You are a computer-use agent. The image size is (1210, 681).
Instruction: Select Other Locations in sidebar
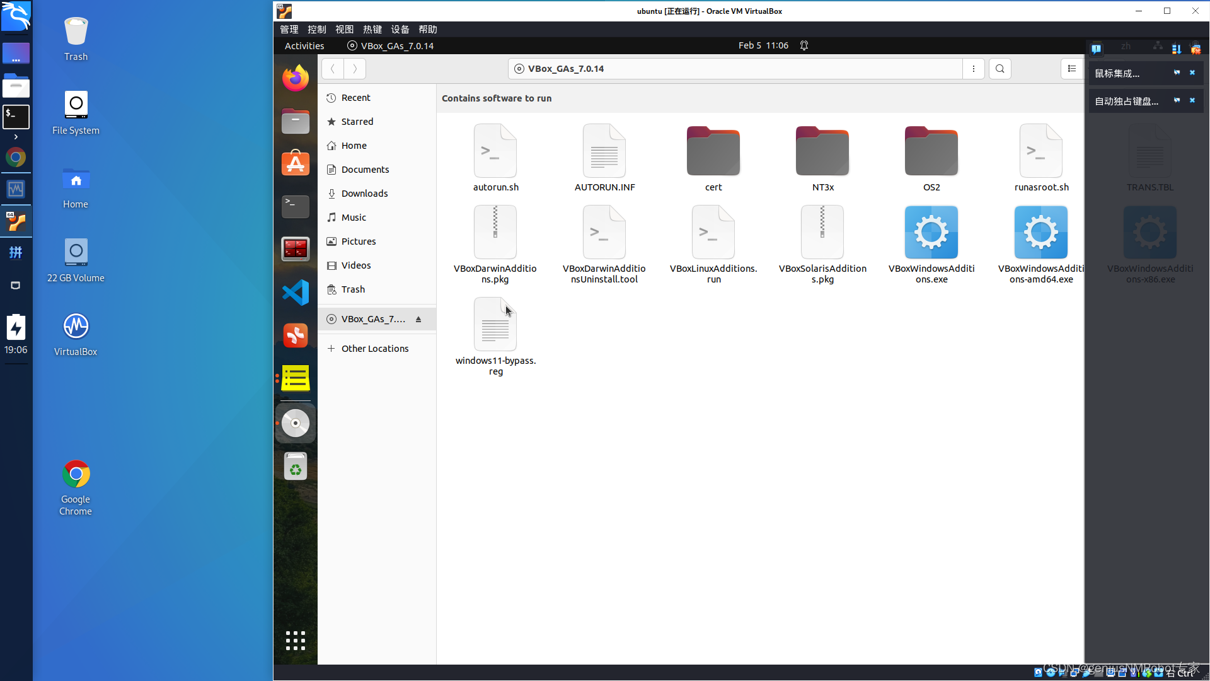(375, 349)
